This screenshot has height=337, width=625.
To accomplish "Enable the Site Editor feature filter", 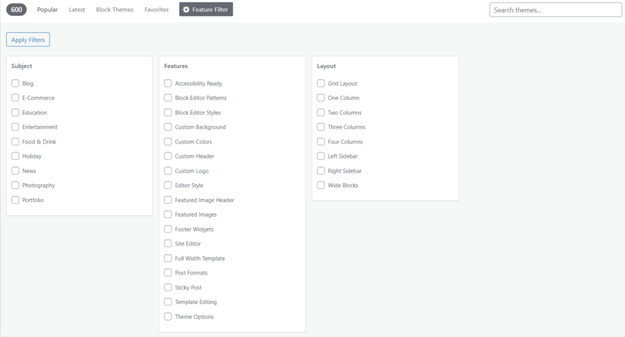I will 168,243.
